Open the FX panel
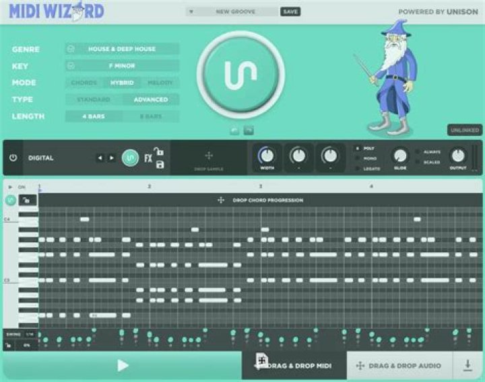The height and width of the screenshot is (382, 485). coord(148,159)
